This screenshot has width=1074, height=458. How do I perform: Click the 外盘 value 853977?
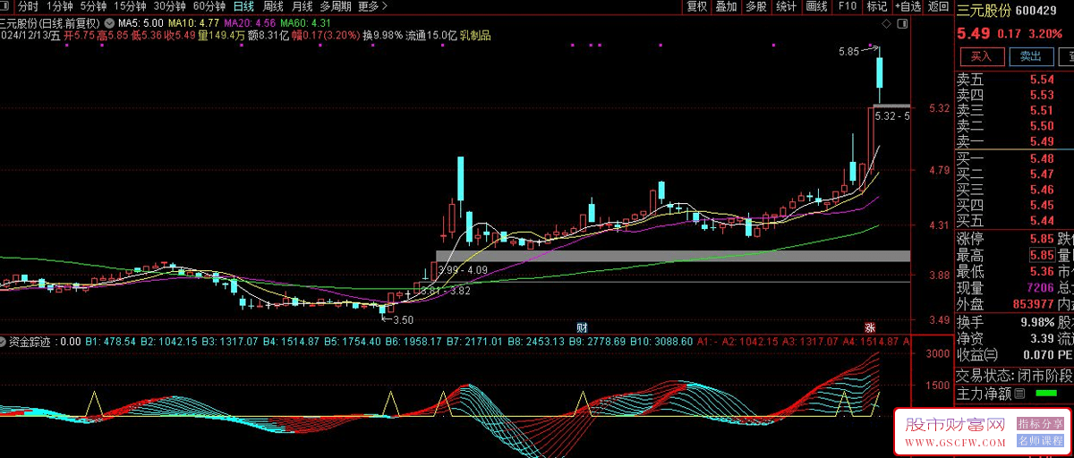pyautogui.click(x=1033, y=304)
